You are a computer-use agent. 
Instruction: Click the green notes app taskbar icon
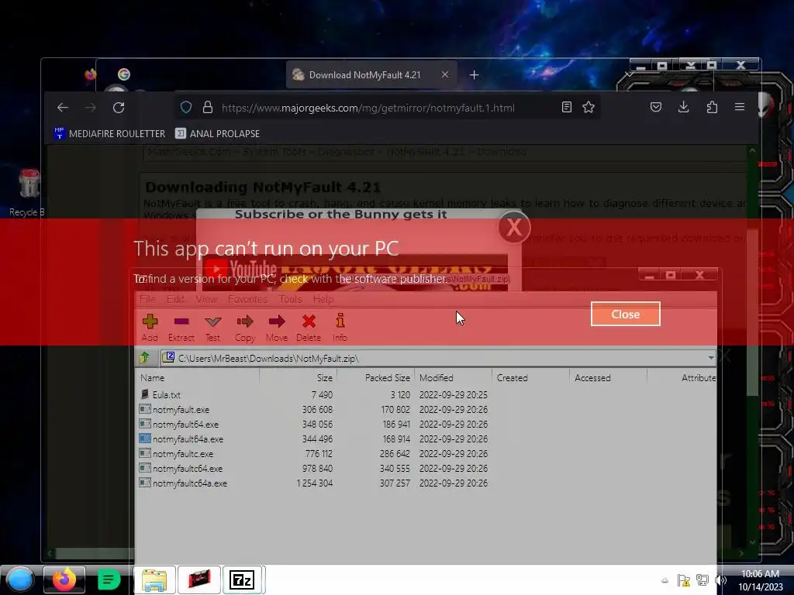(109, 580)
